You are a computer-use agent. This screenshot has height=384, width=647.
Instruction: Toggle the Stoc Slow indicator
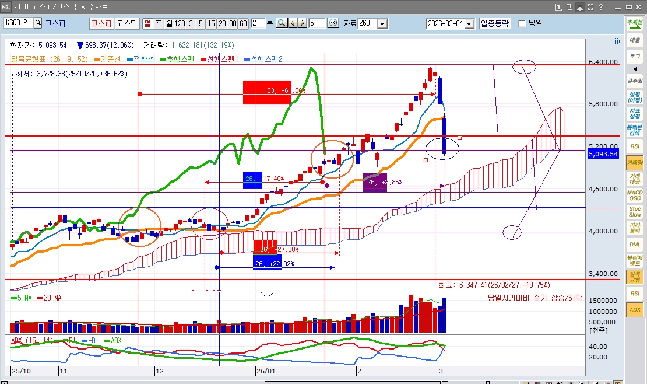pos(635,212)
